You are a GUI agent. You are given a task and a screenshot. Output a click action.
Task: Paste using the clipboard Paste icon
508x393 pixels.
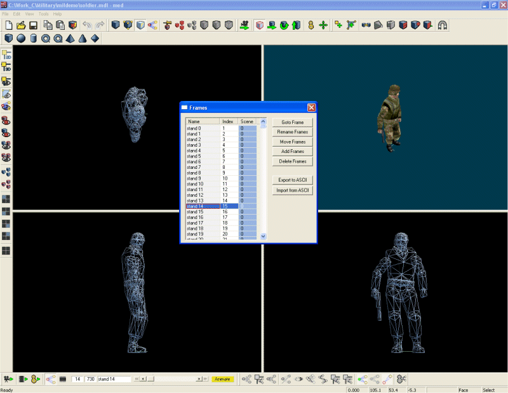tap(60, 25)
